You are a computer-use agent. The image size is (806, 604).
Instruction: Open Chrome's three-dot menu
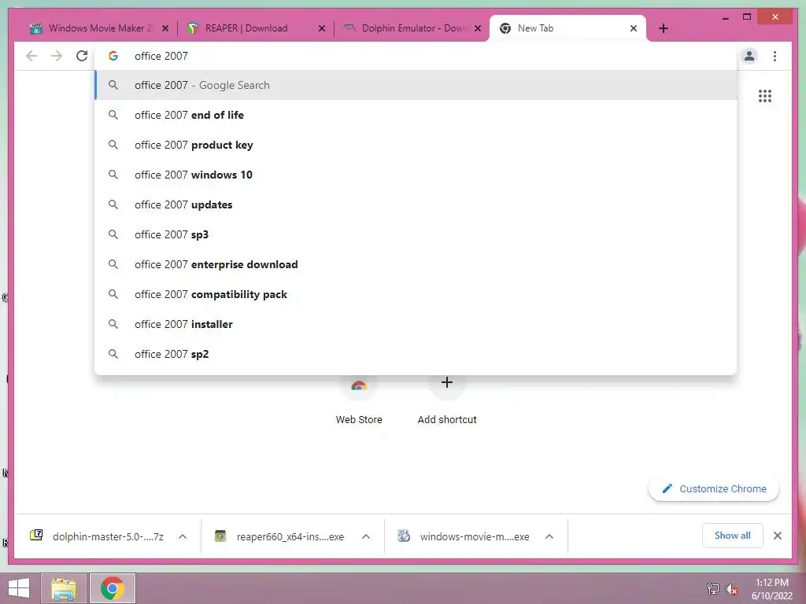[x=775, y=56]
